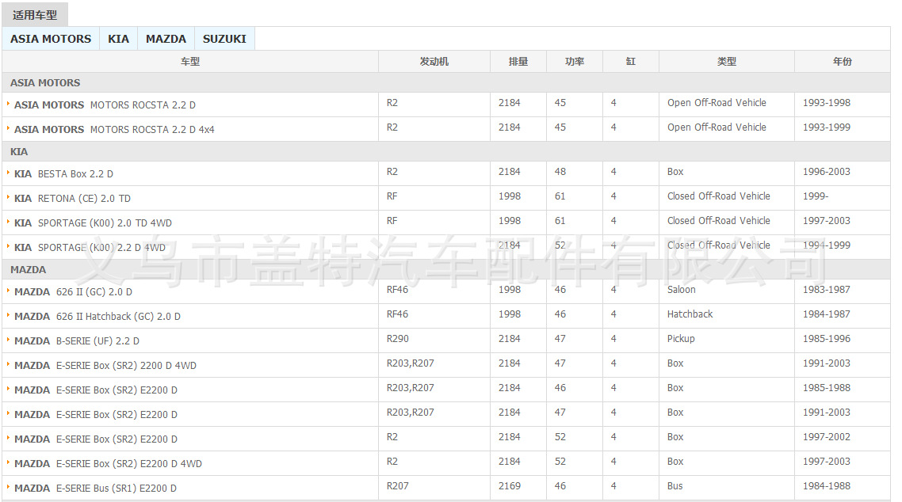The width and height of the screenshot is (902, 502).
Task: Open KIA RETONA (CE) 2.0 TD link
Action: [x=72, y=199]
